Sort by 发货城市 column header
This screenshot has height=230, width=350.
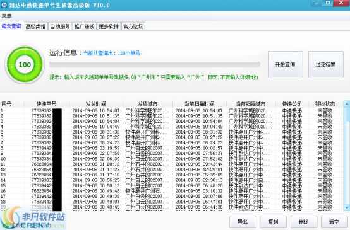pyautogui.click(x=147, y=104)
